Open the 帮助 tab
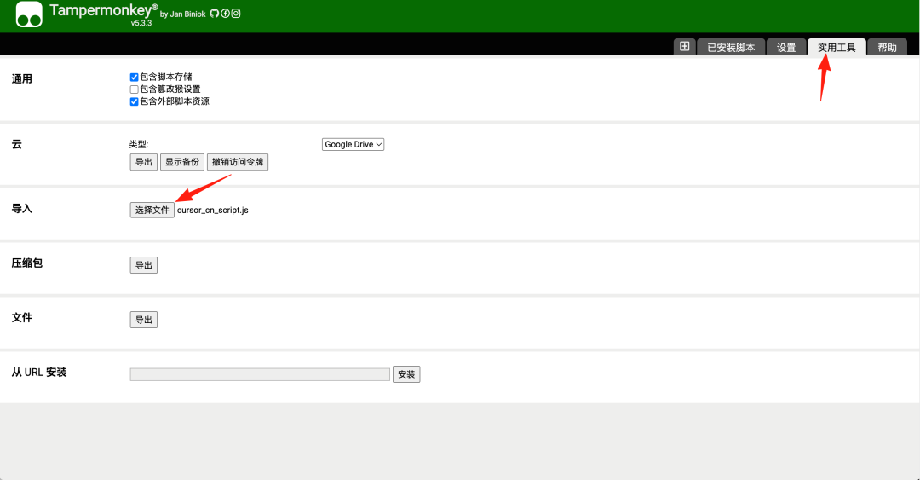Viewport: 920px width, 480px height. [x=887, y=48]
